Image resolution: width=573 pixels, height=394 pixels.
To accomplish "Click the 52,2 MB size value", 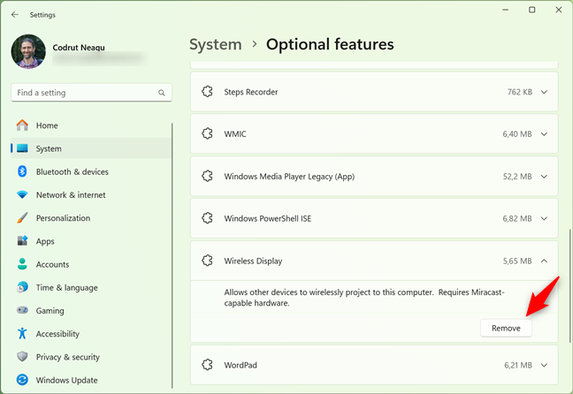I will [517, 177].
